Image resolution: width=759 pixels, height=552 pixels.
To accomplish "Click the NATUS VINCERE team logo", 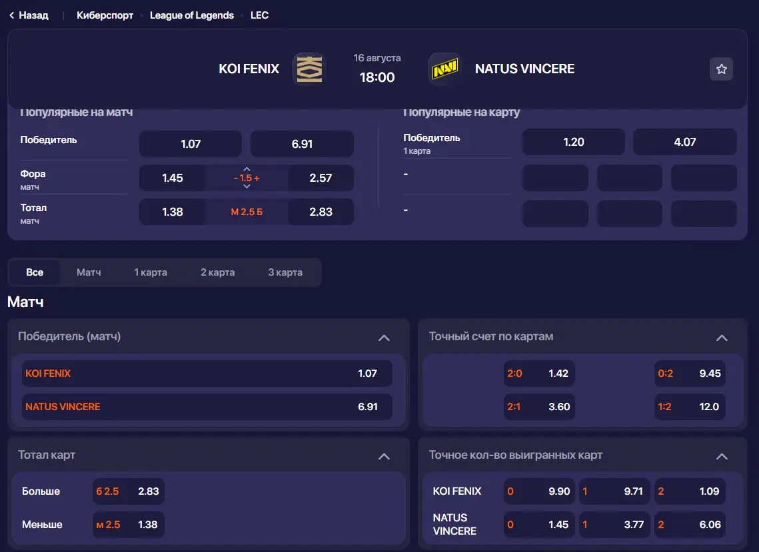I will coord(444,69).
